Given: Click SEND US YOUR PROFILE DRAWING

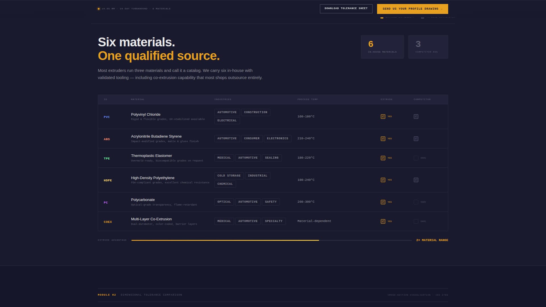Looking at the screenshot, I should tap(412, 9).
